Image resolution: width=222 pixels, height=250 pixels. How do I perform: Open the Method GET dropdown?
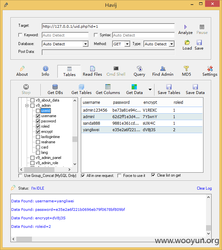[127, 44]
